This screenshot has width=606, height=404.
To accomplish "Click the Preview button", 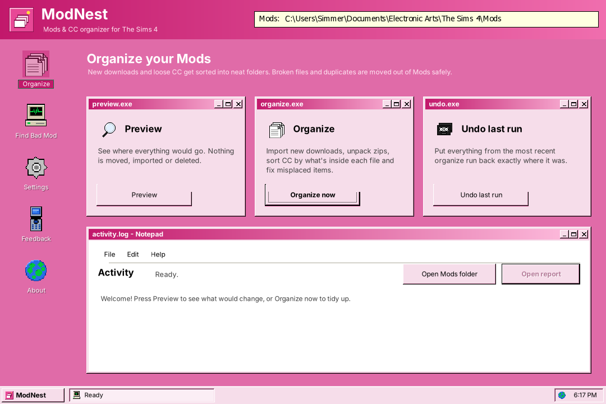I will click(144, 195).
